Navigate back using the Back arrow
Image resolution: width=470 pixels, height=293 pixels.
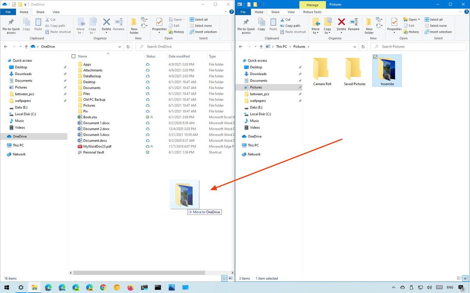tap(240, 46)
